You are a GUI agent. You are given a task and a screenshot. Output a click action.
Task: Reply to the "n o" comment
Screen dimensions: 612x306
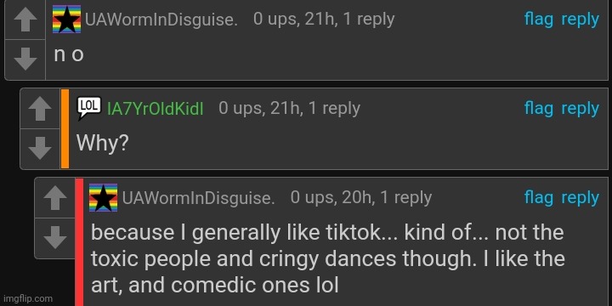(580, 20)
